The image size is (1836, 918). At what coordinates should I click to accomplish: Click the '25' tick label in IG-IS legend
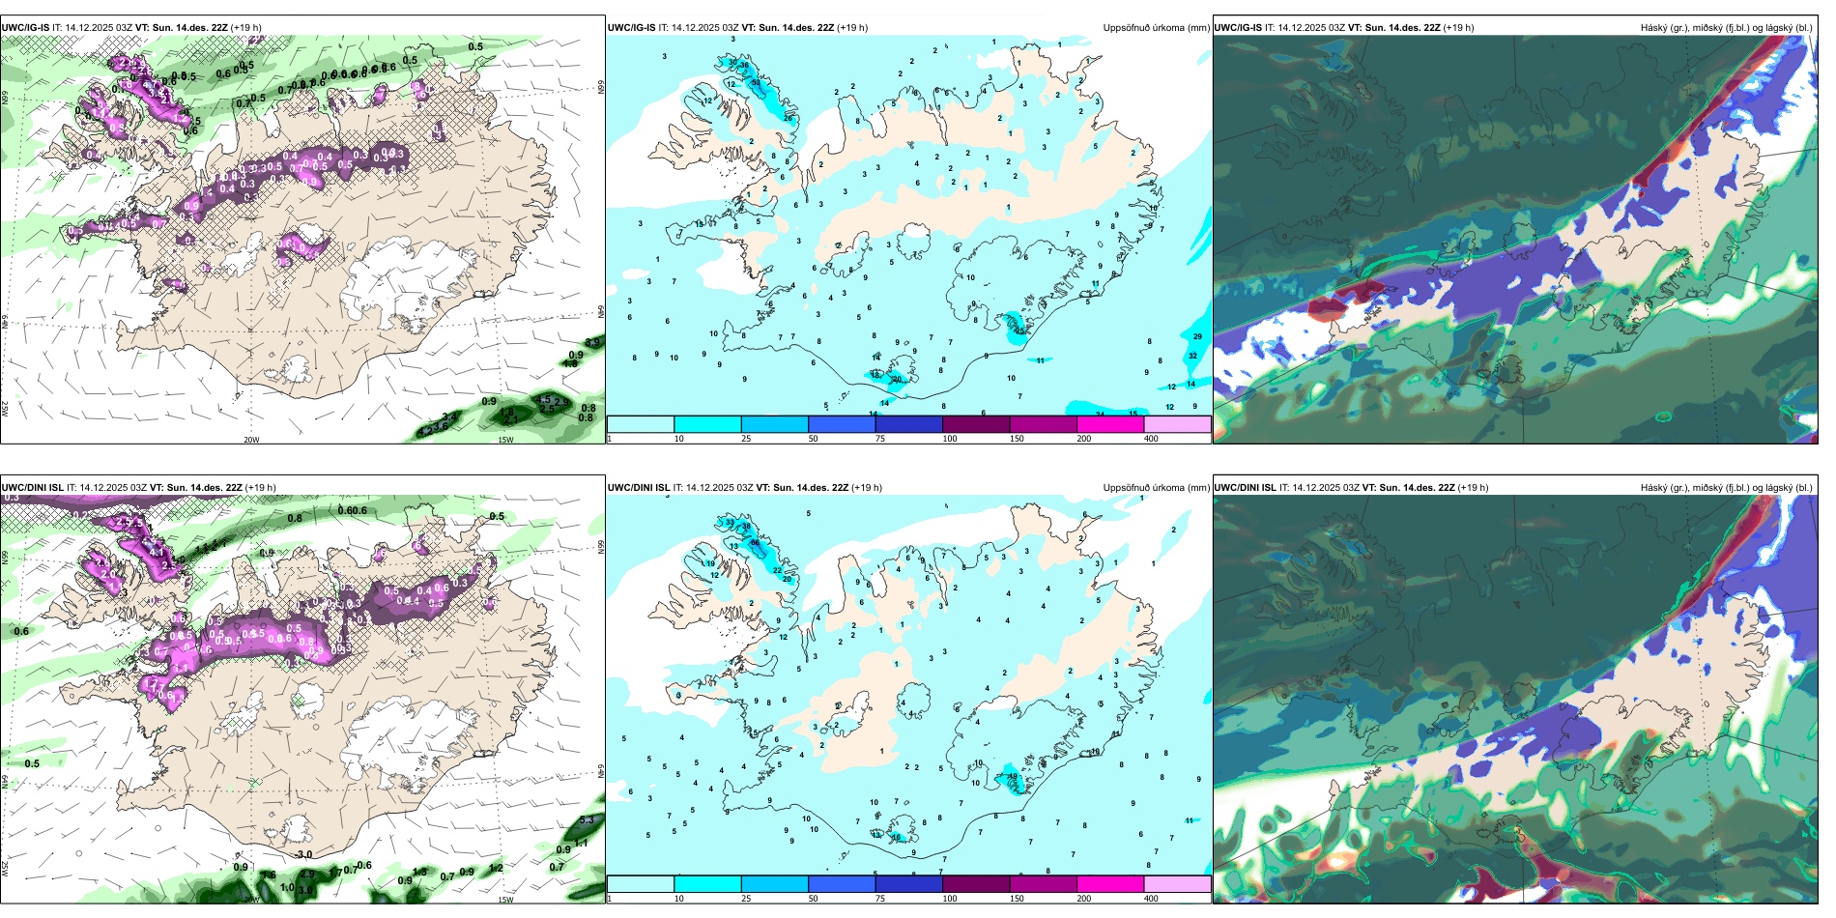coord(746,439)
